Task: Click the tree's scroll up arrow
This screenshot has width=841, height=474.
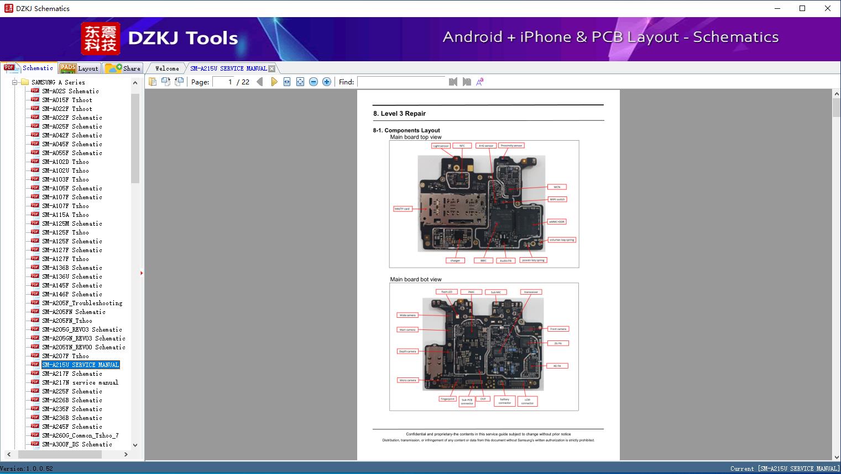Action: [135, 83]
